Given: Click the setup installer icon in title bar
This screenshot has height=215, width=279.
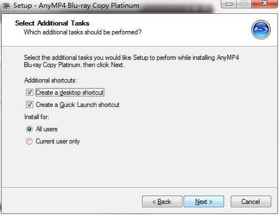Looking at the screenshot, I should [x=6, y=5].
